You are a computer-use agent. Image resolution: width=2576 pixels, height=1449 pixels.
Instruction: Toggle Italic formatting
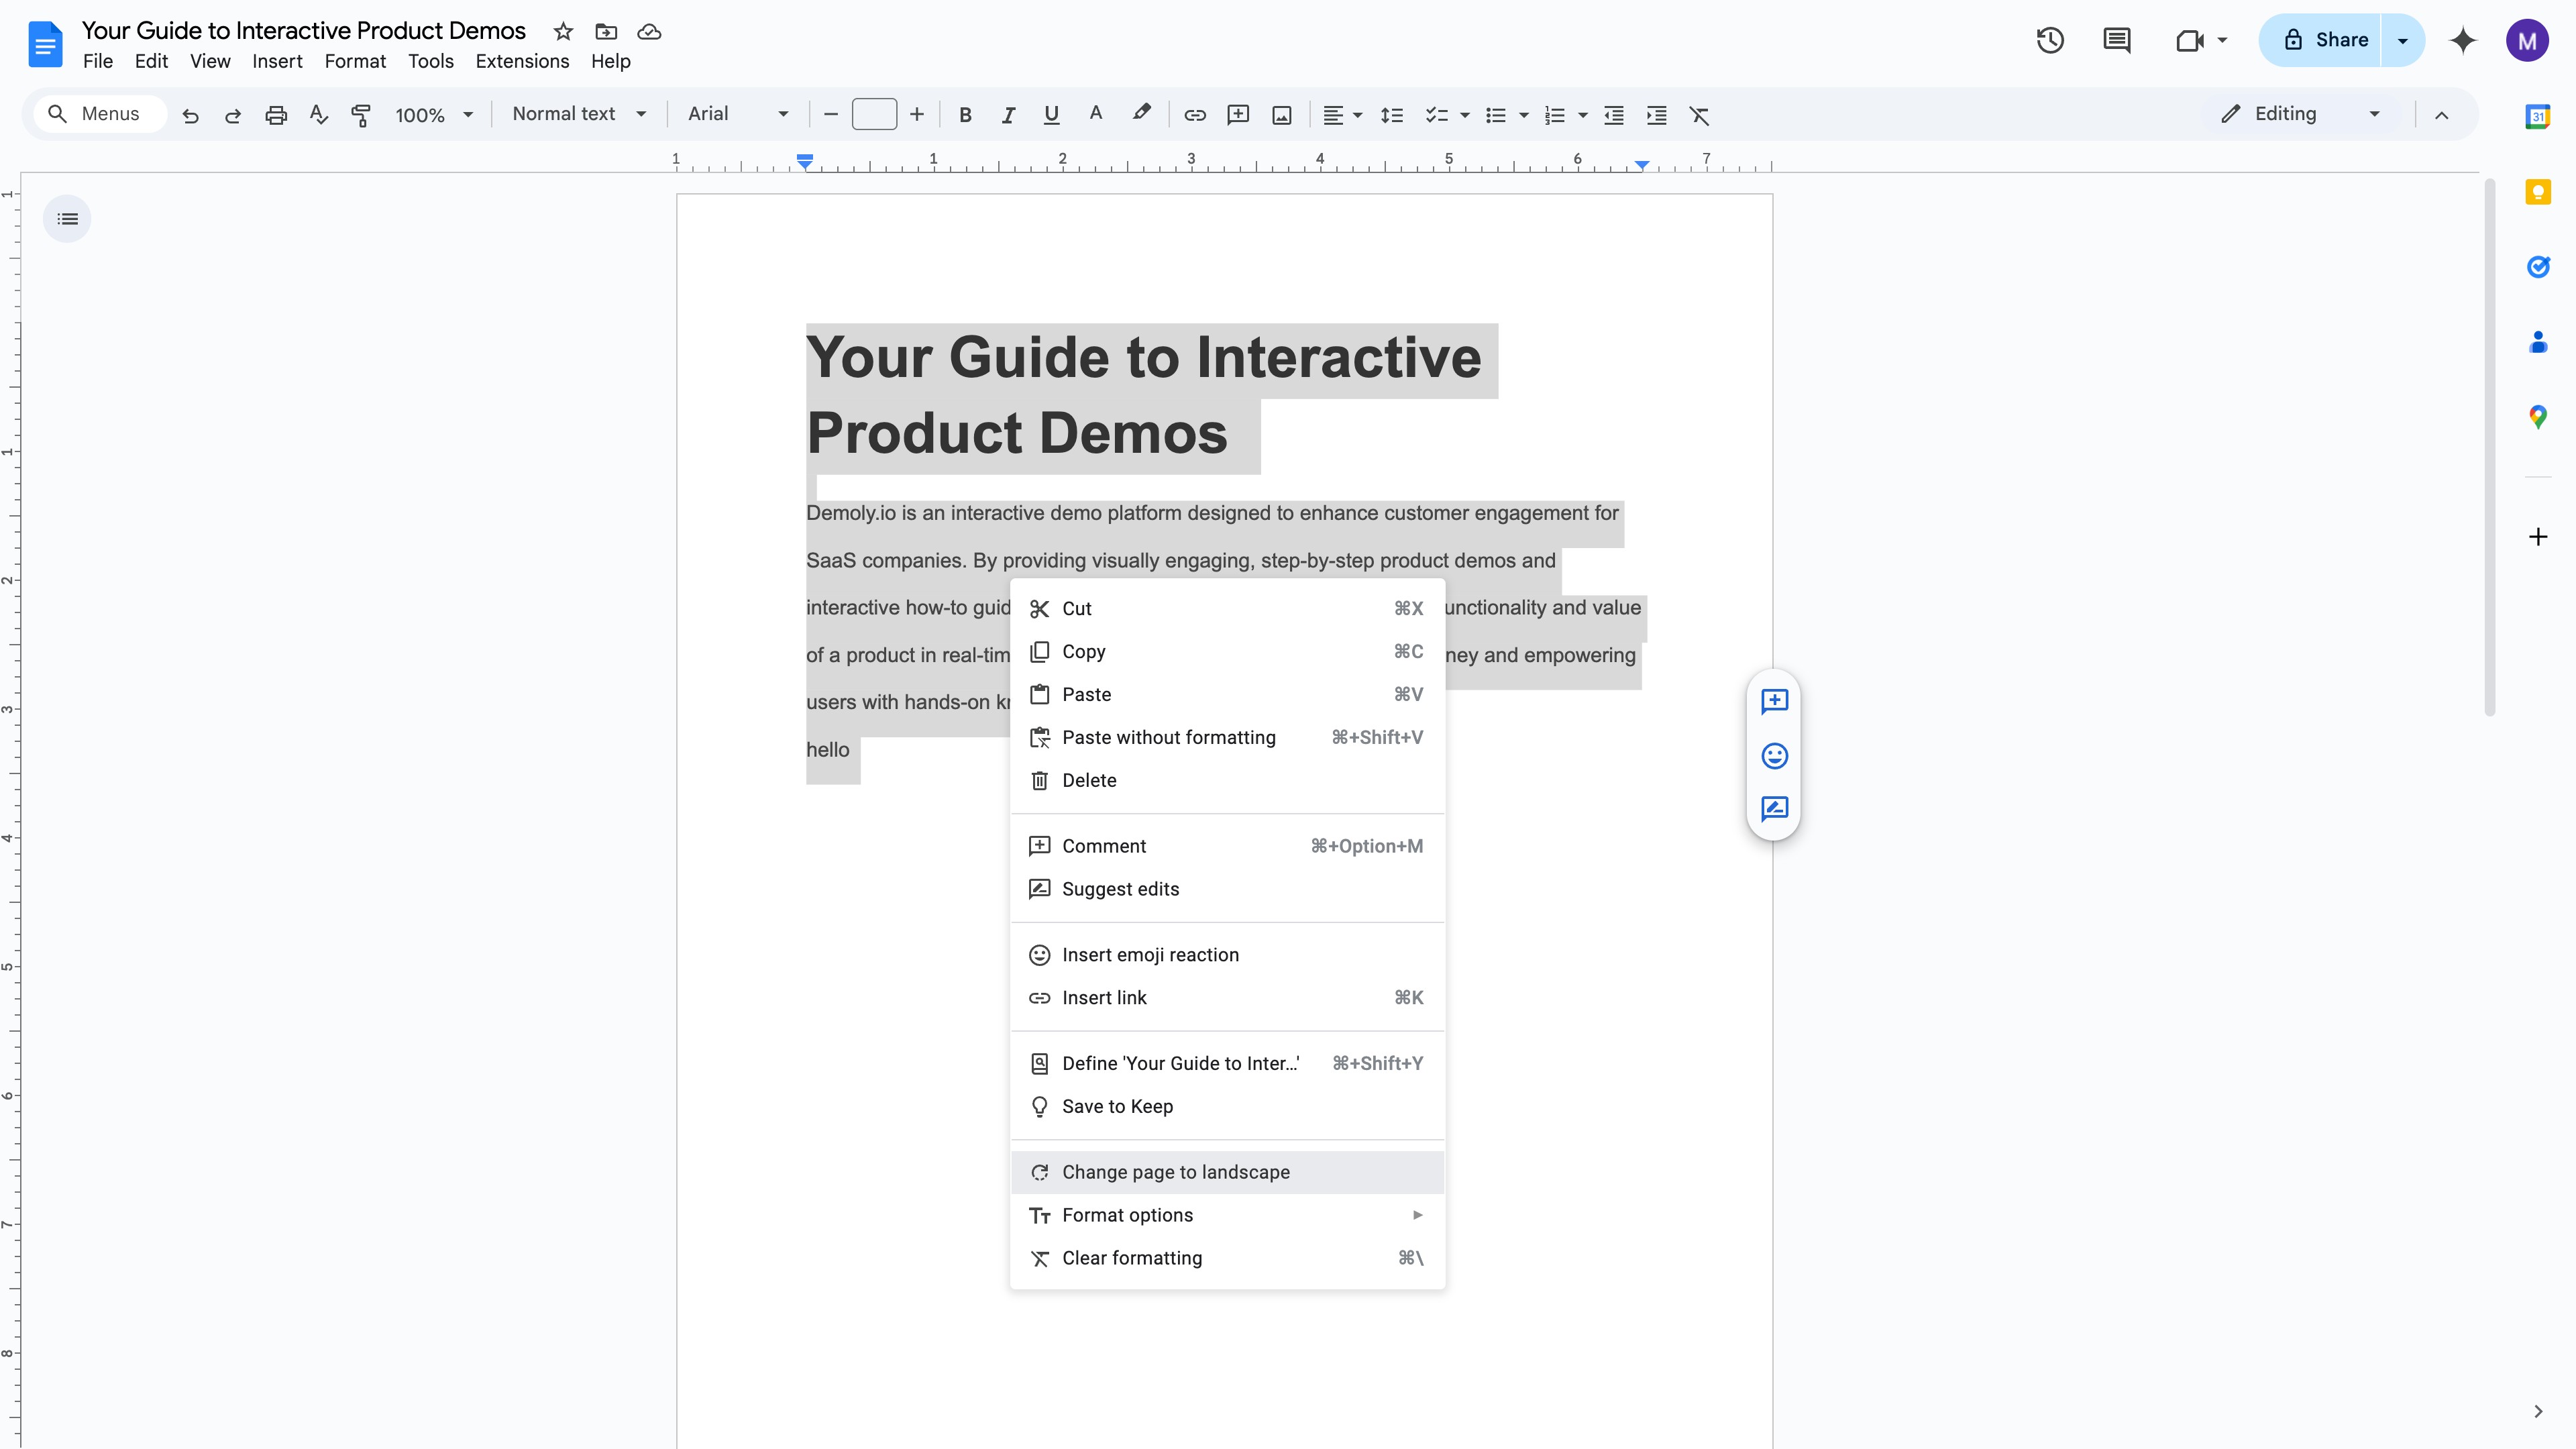click(1008, 115)
